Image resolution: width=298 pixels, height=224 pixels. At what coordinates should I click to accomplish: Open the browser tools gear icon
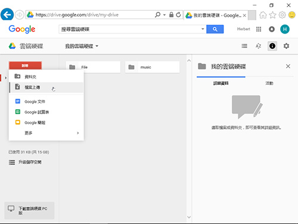pyautogui.click(x=282, y=15)
